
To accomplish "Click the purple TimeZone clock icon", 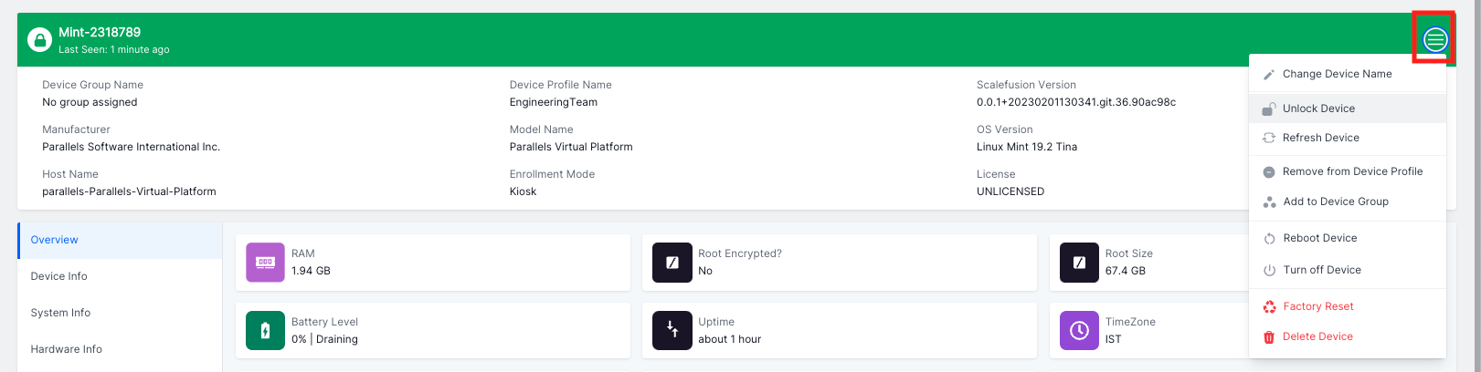I will tap(1079, 331).
